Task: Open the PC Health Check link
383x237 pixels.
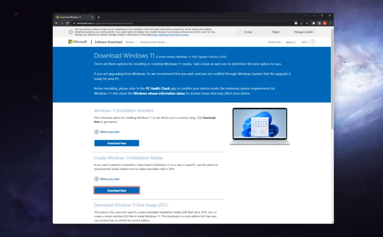Action: tap(158, 88)
